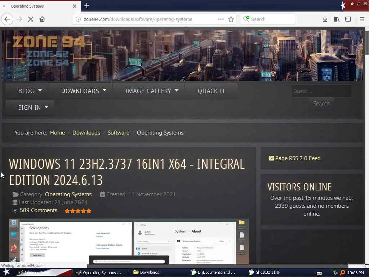Open the 589 Comments link
The width and height of the screenshot is (369, 277).
(39, 210)
